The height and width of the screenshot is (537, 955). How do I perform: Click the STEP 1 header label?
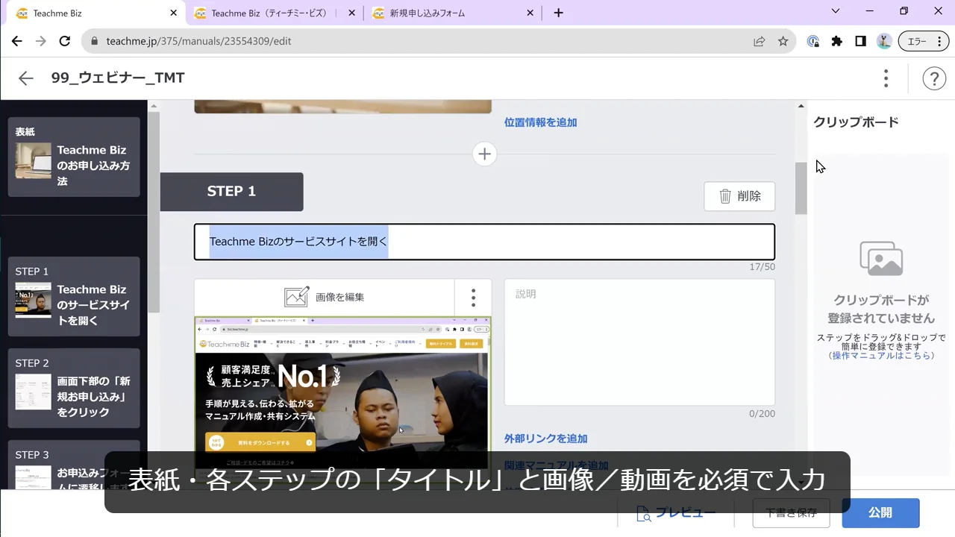(231, 192)
